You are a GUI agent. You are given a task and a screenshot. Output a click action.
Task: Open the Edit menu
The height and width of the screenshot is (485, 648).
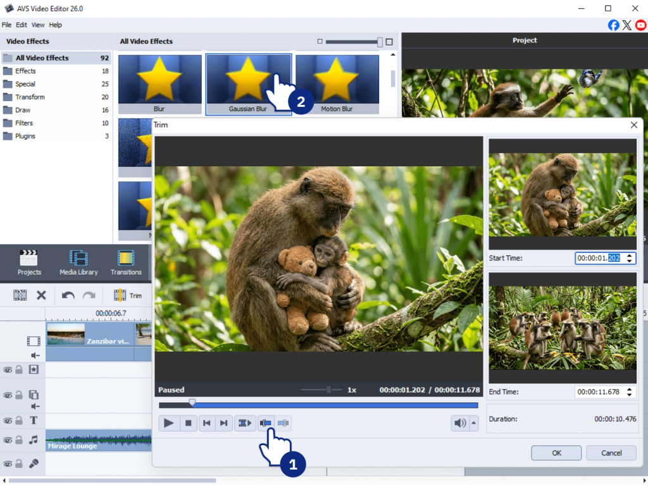coord(22,25)
